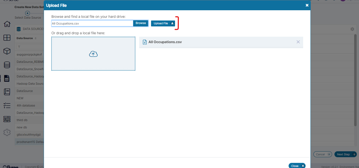
Task: Click the Next Step button
Action: (345, 155)
